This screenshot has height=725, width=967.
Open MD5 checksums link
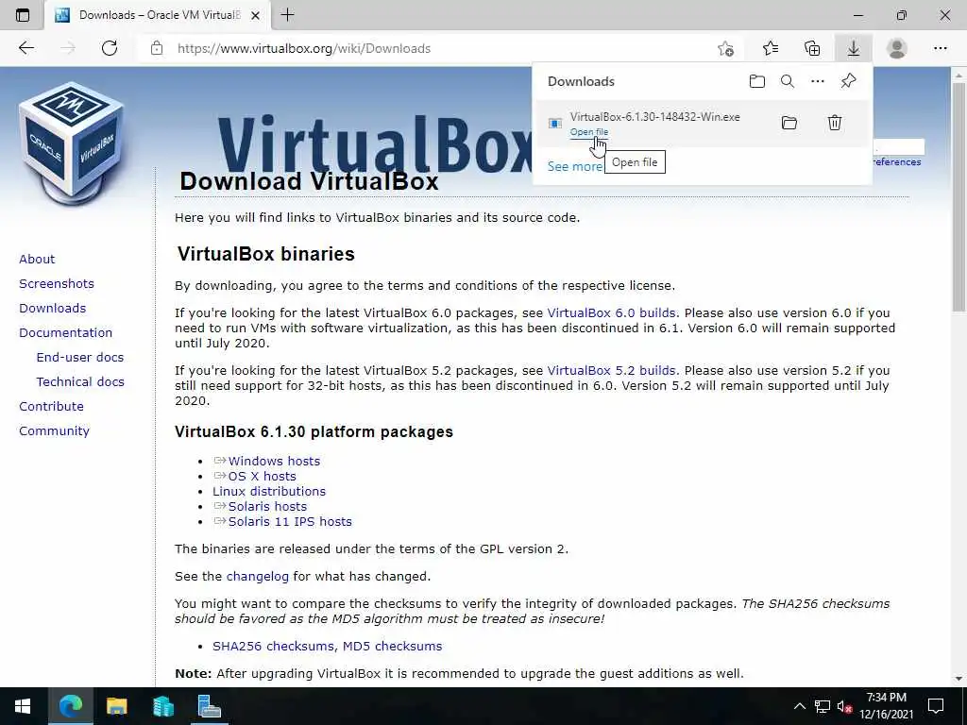pyautogui.click(x=392, y=646)
